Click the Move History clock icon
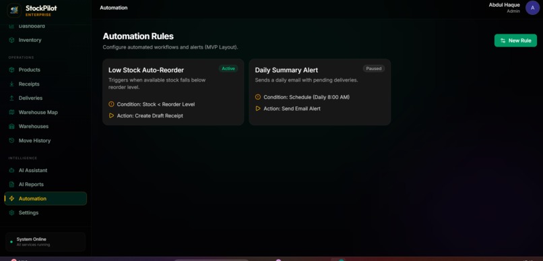Viewport: 543px width, 261px height. click(x=11, y=141)
